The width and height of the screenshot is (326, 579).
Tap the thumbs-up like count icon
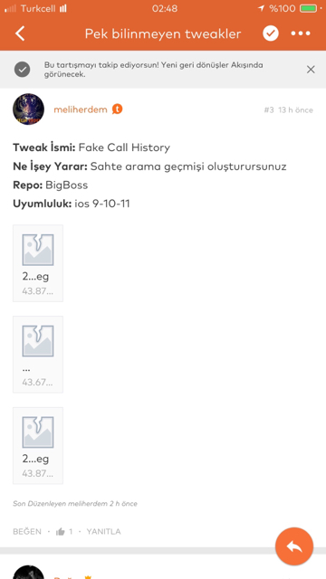tap(61, 532)
